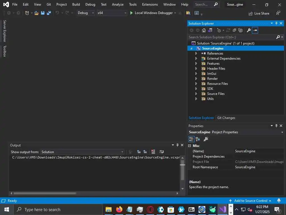Open the Debug configuration dropdown
The height and width of the screenshot is (215, 286).
point(86,13)
